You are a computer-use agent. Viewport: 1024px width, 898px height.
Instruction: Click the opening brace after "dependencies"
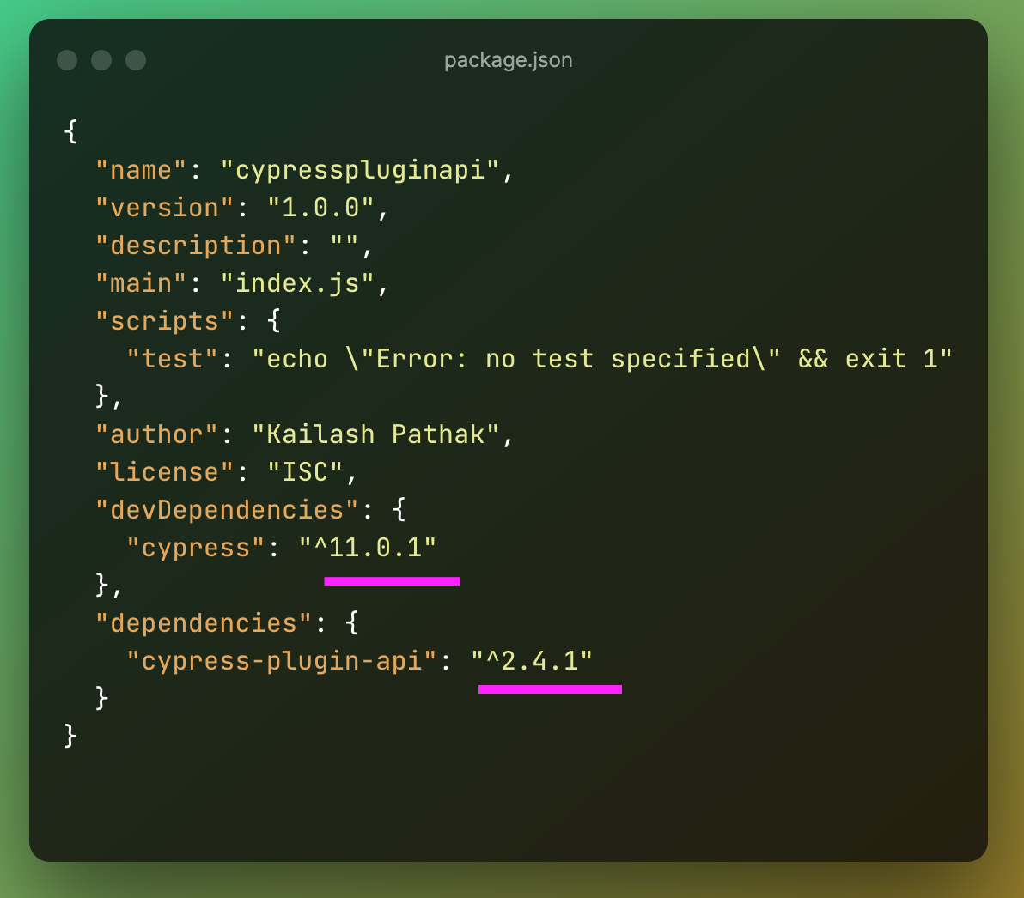click(x=352, y=623)
